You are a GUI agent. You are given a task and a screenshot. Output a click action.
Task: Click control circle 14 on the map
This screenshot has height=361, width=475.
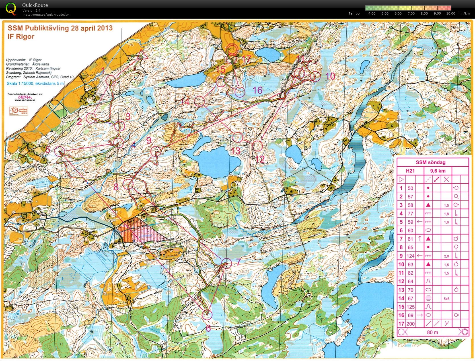click(x=200, y=101)
